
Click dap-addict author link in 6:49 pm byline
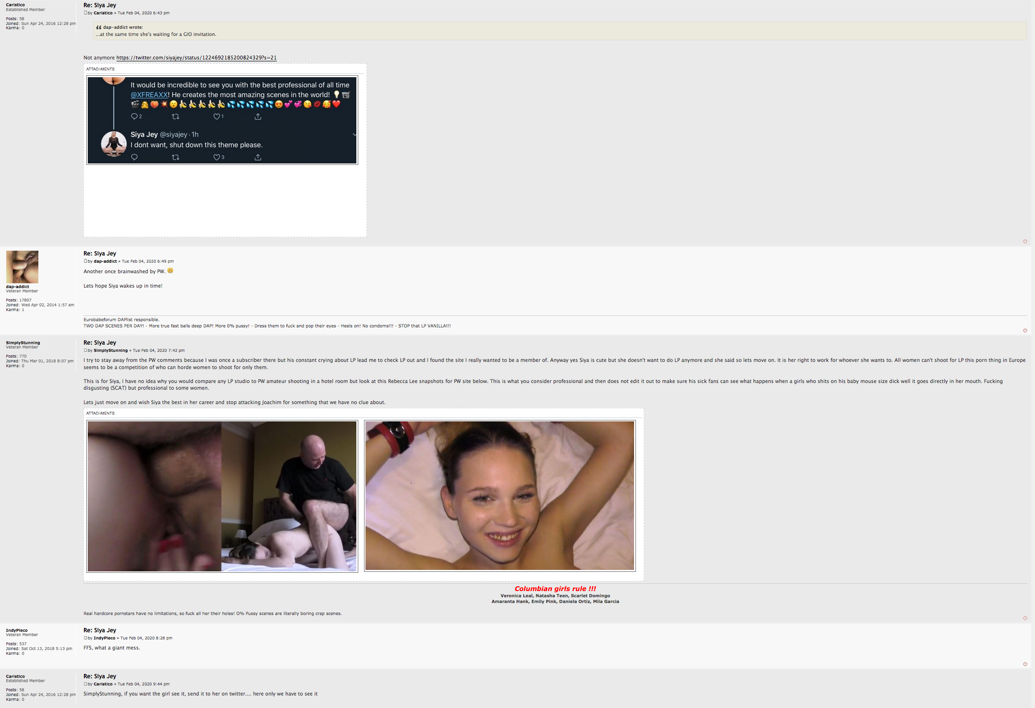[x=105, y=261]
